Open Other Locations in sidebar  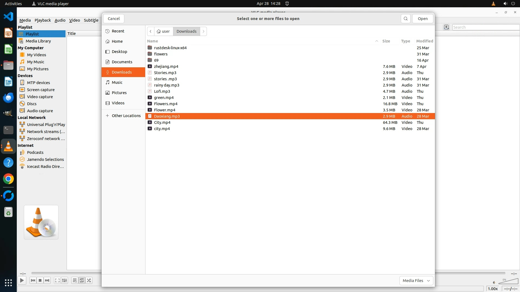126,116
